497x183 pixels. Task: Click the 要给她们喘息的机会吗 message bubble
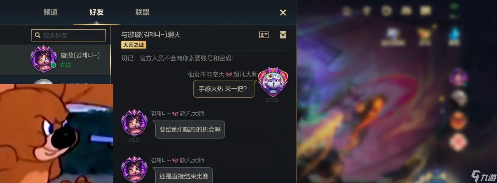click(190, 130)
